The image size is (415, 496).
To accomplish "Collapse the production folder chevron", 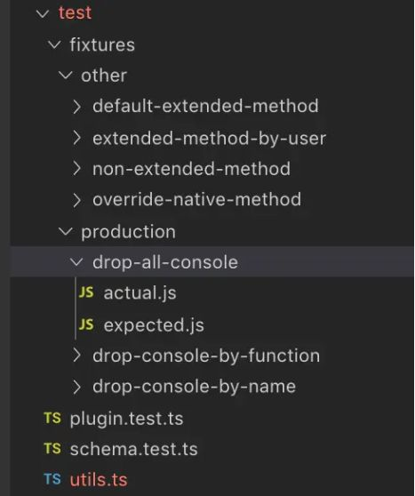I will click(66, 231).
